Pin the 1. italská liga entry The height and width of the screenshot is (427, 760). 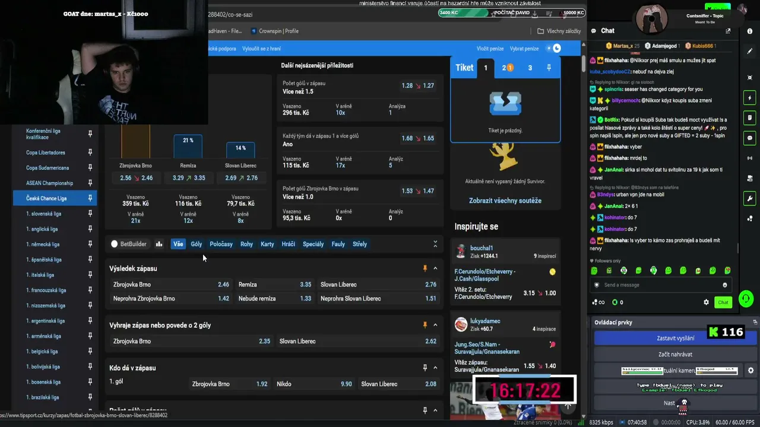(90, 275)
